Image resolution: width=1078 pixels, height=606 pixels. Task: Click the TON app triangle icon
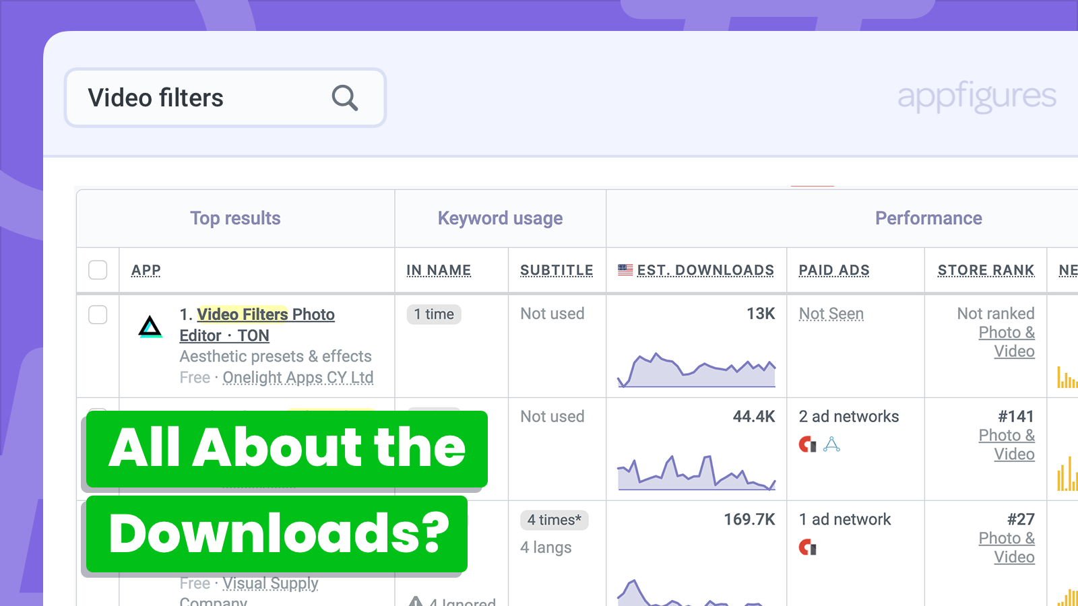(x=150, y=327)
